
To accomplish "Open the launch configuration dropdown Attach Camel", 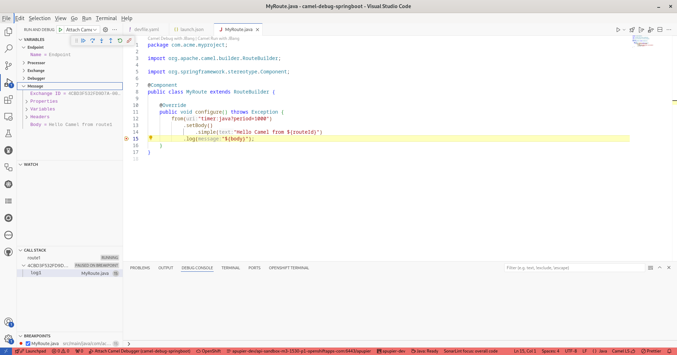I will (x=81, y=30).
